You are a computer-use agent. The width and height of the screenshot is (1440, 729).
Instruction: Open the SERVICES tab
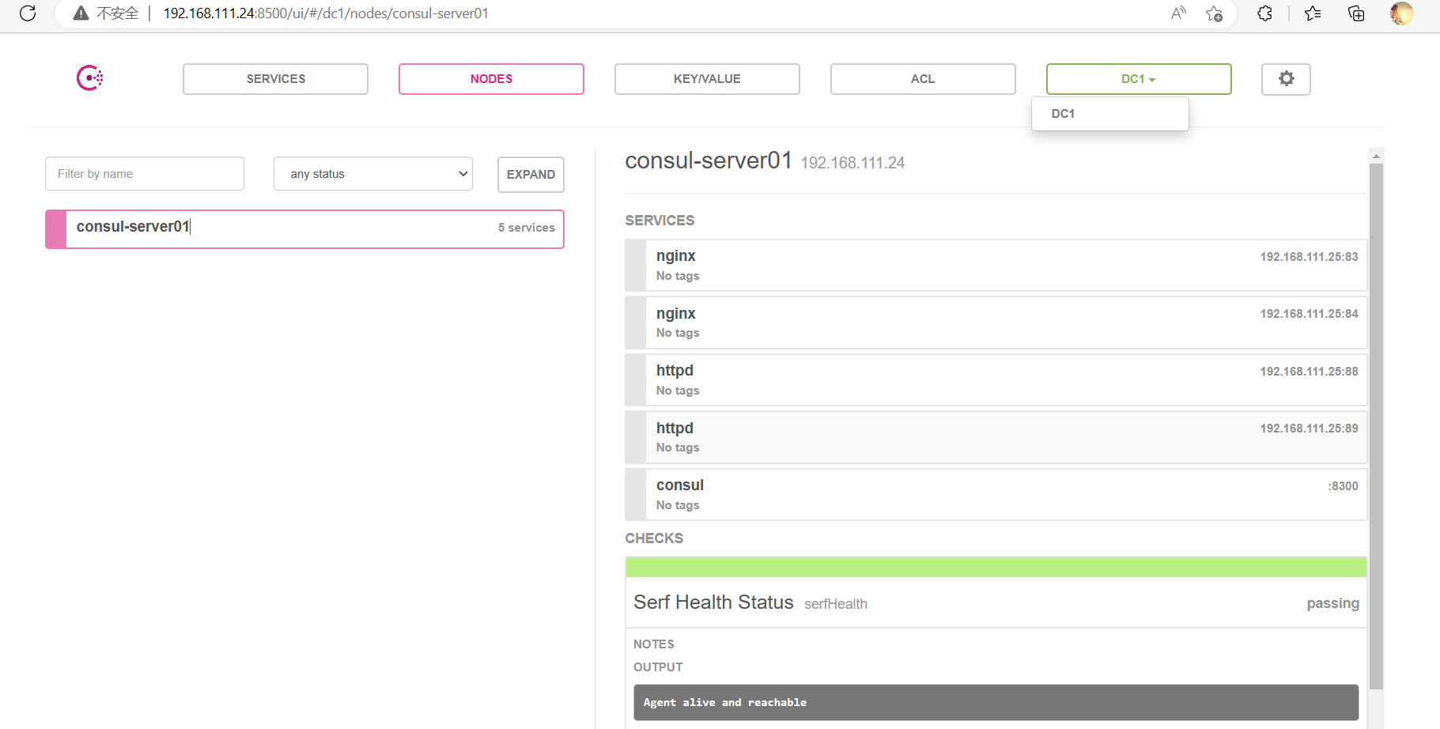pos(275,79)
